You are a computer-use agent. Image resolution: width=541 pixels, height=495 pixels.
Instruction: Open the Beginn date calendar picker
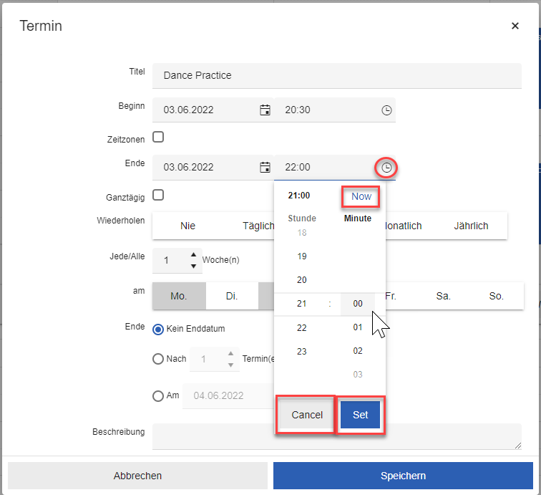tap(265, 110)
